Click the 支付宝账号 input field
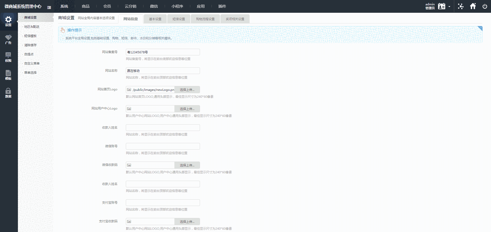 tap(163, 203)
